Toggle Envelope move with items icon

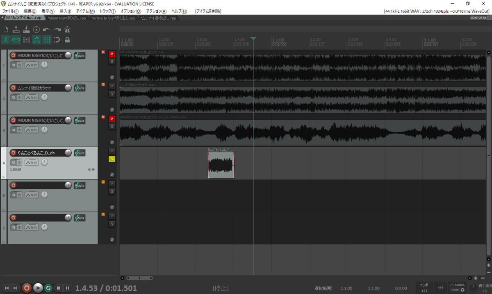coord(36,40)
